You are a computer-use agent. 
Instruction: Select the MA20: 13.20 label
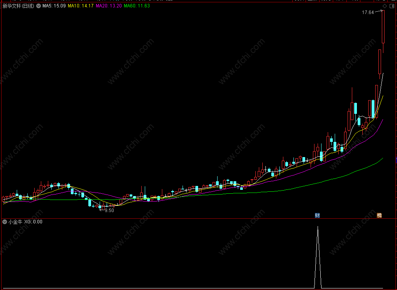[x=109, y=6]
